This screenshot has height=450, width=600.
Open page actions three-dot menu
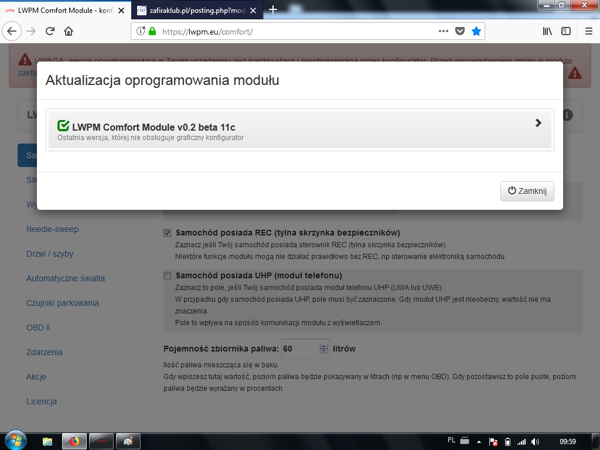tap(444, 32)
